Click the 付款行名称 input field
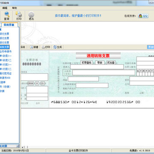 [x=145, y=63]
